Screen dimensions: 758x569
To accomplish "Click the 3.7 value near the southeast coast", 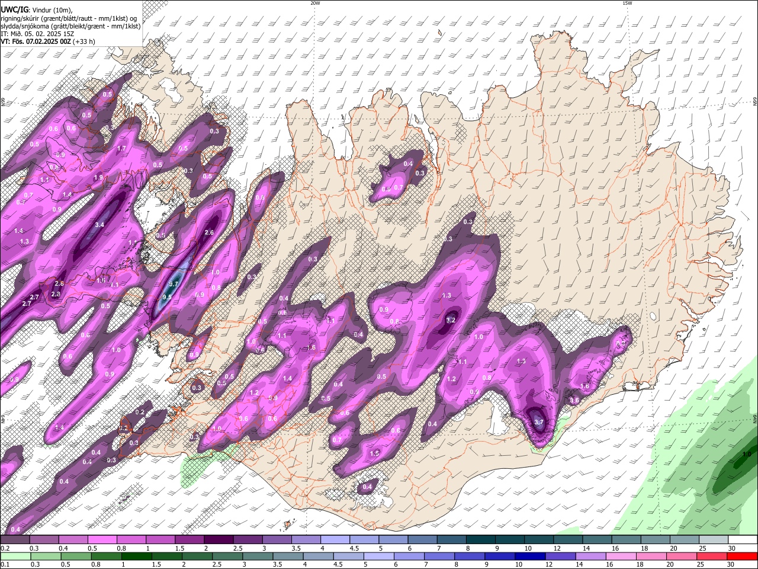I will [539, 422].
